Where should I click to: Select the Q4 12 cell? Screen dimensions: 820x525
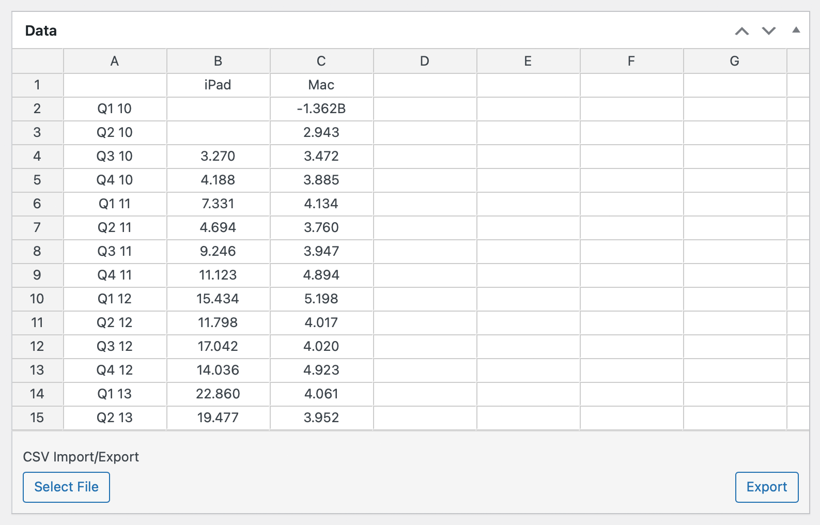click(115, 370)
